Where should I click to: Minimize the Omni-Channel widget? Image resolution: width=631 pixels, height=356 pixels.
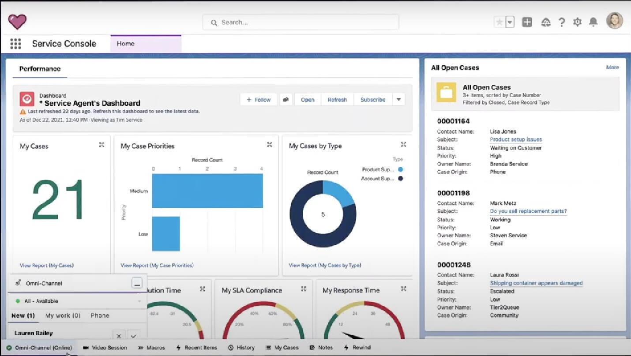click(137, 284)
